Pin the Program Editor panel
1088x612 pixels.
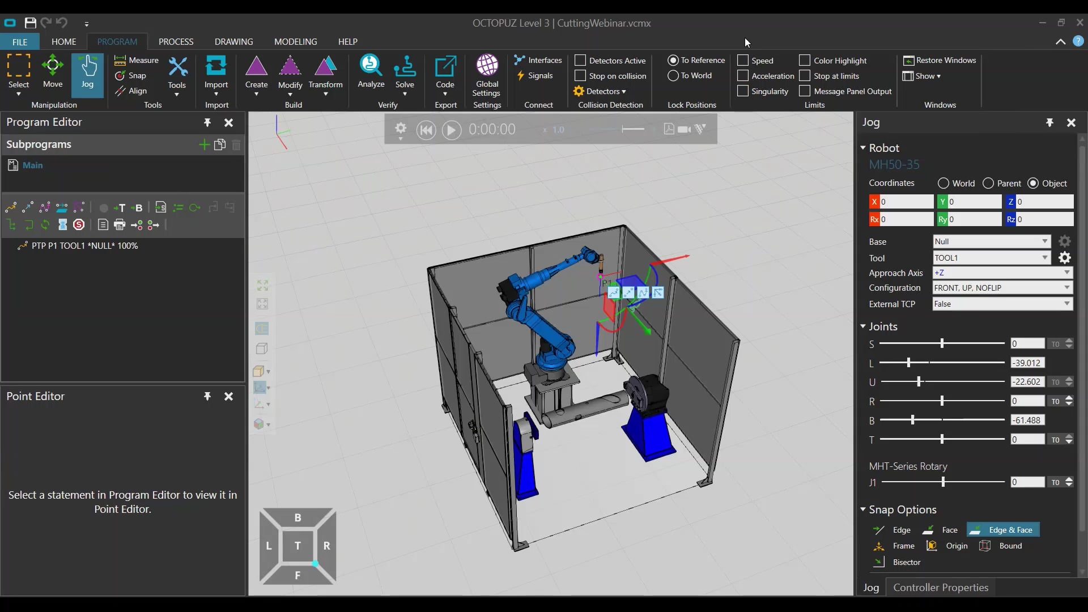point(207,122)
